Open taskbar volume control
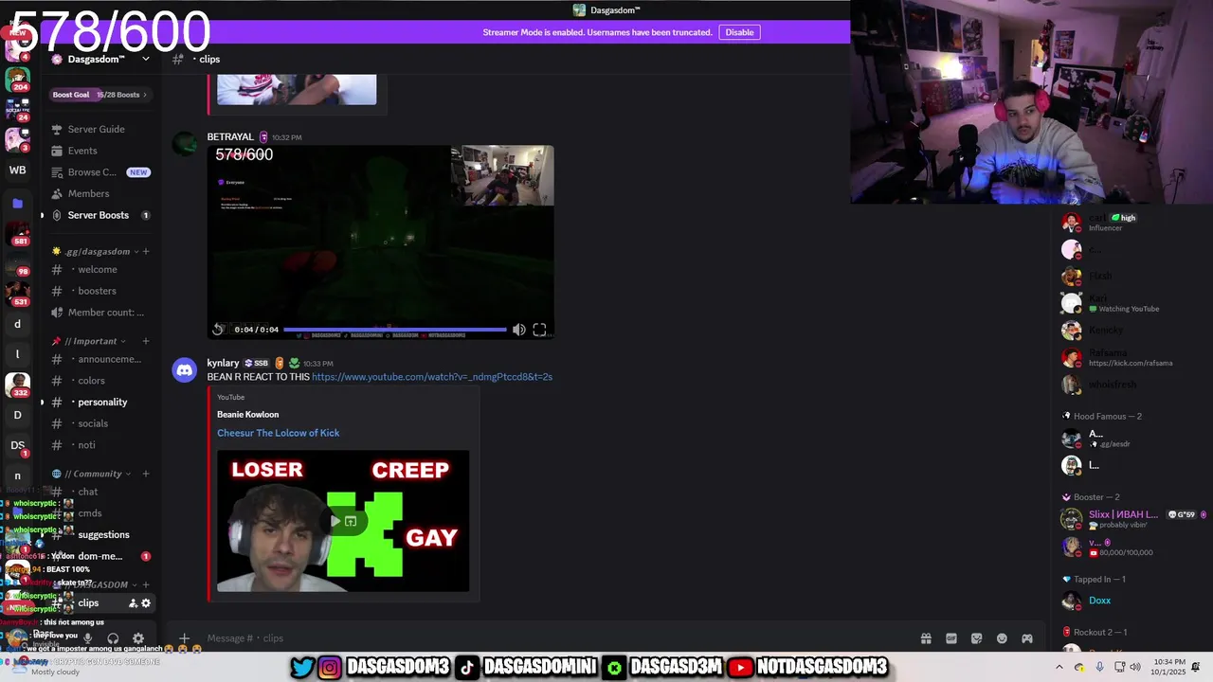This screenshot has width=1213, height=682. pos(1135,667)
